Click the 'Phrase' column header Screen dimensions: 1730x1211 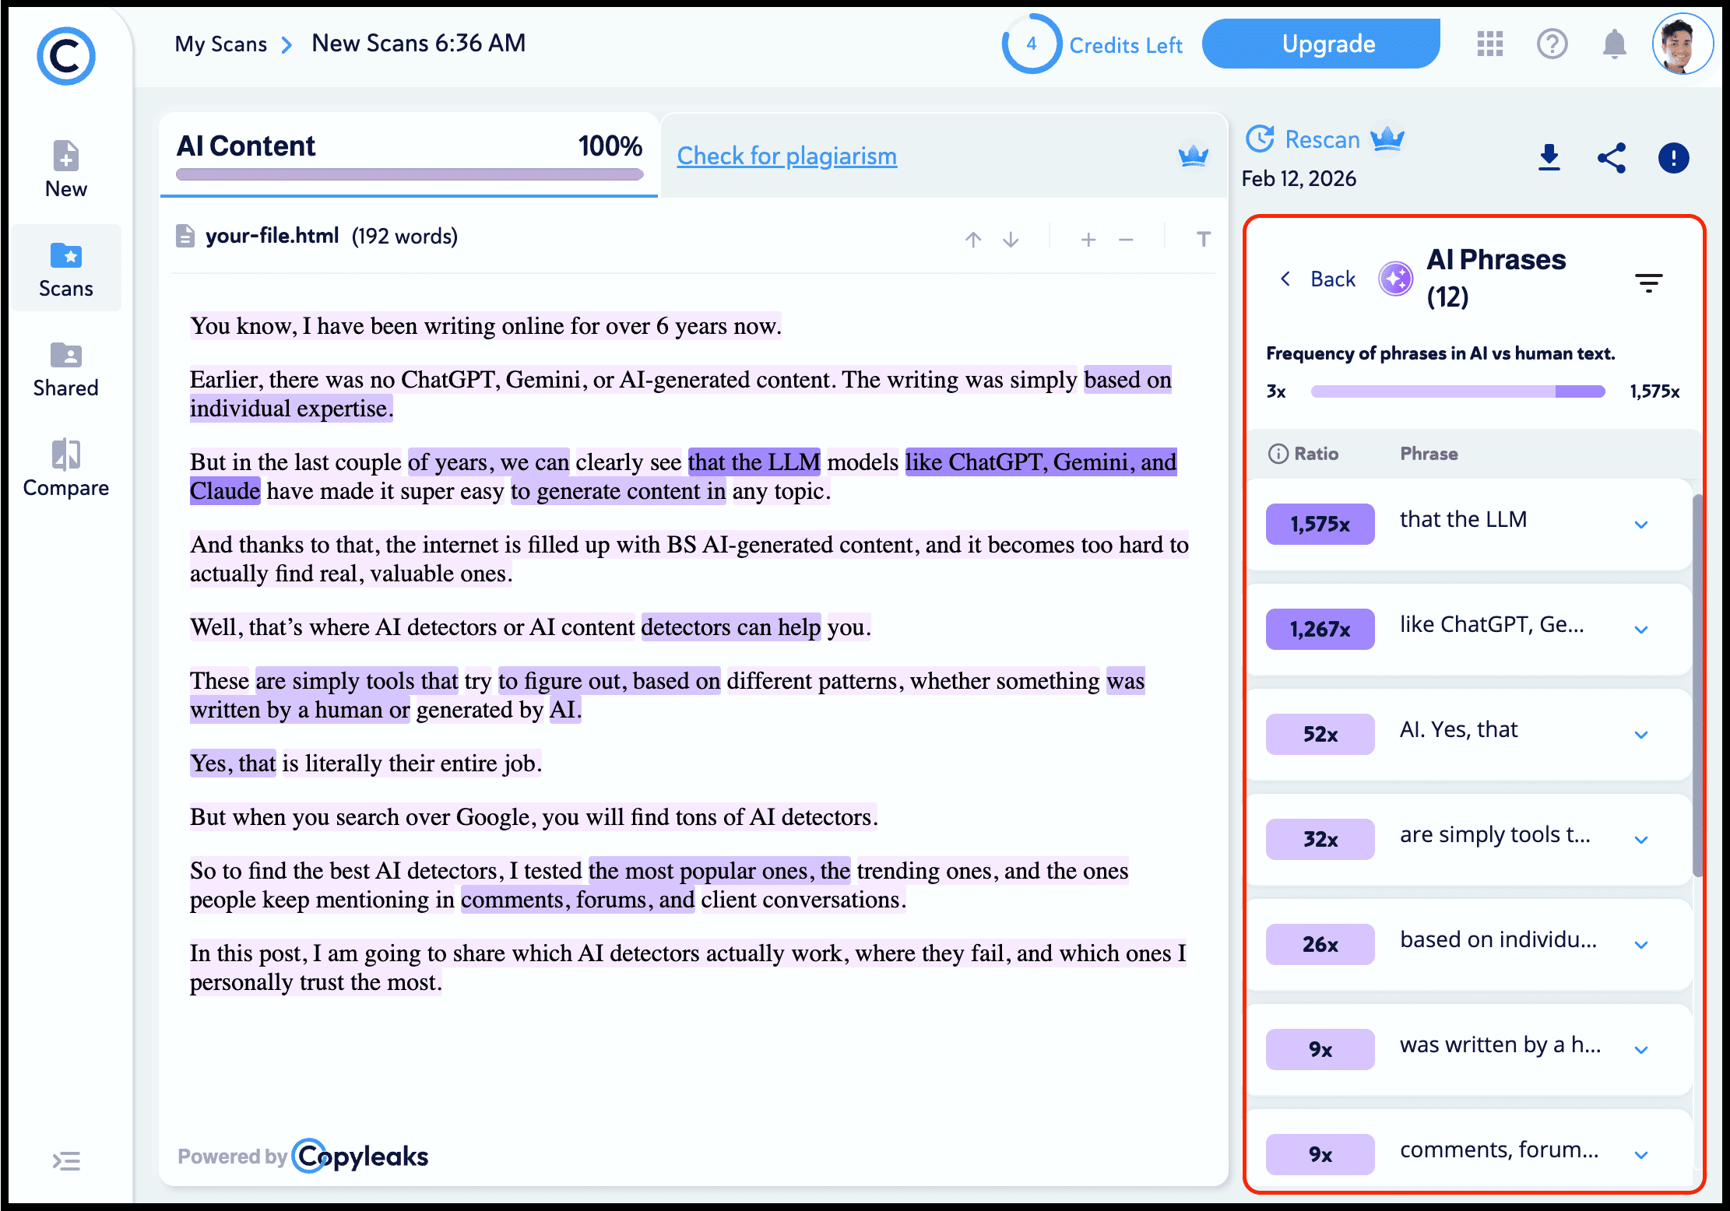pyautogui.click(x=1429, y=454)
